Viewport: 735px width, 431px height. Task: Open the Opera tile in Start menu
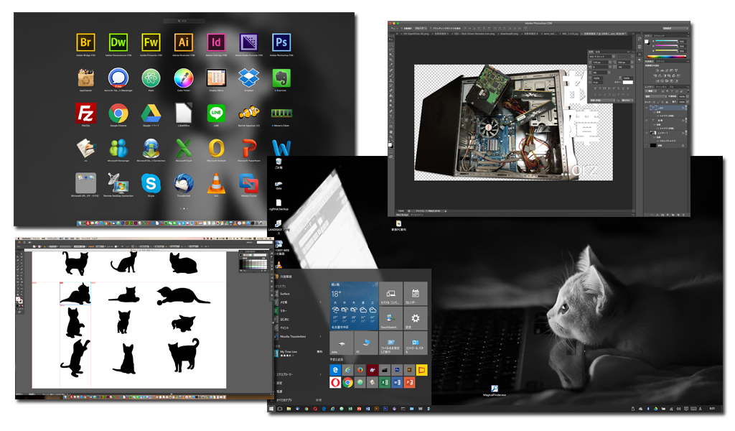[335, 383]
